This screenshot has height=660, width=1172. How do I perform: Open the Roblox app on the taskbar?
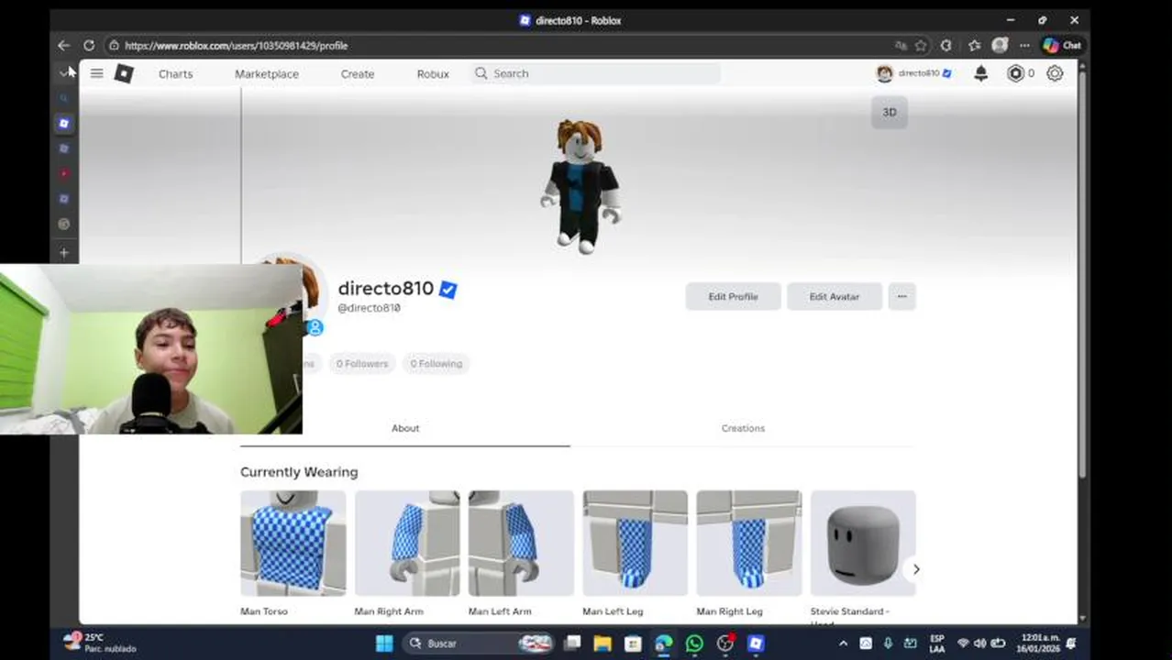(x=756, y=643)
